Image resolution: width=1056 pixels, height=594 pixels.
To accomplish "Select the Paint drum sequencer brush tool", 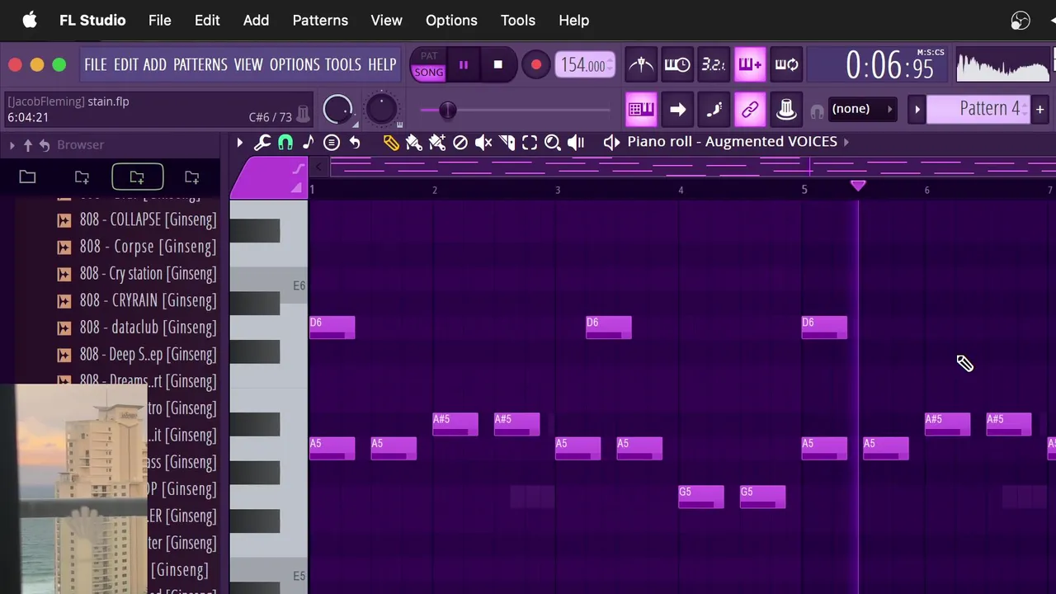I will pos(437,143).
